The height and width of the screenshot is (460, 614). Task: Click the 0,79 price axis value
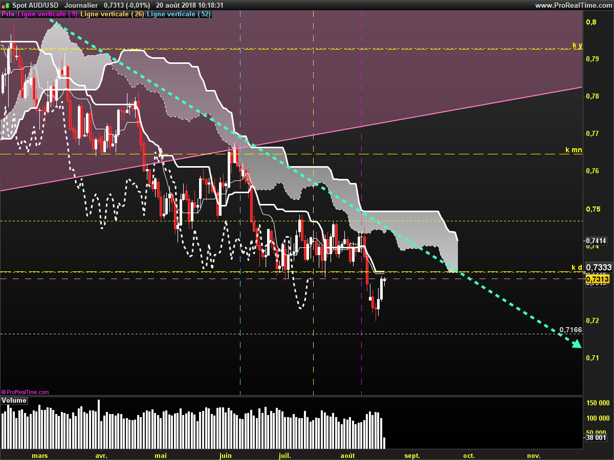[x=593, y=59]
